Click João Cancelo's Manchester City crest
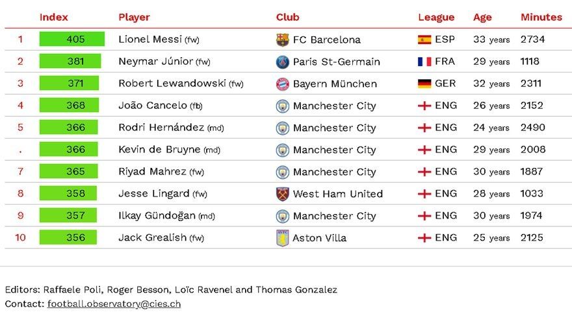This screenshot has height=321, width=572. 282,106
